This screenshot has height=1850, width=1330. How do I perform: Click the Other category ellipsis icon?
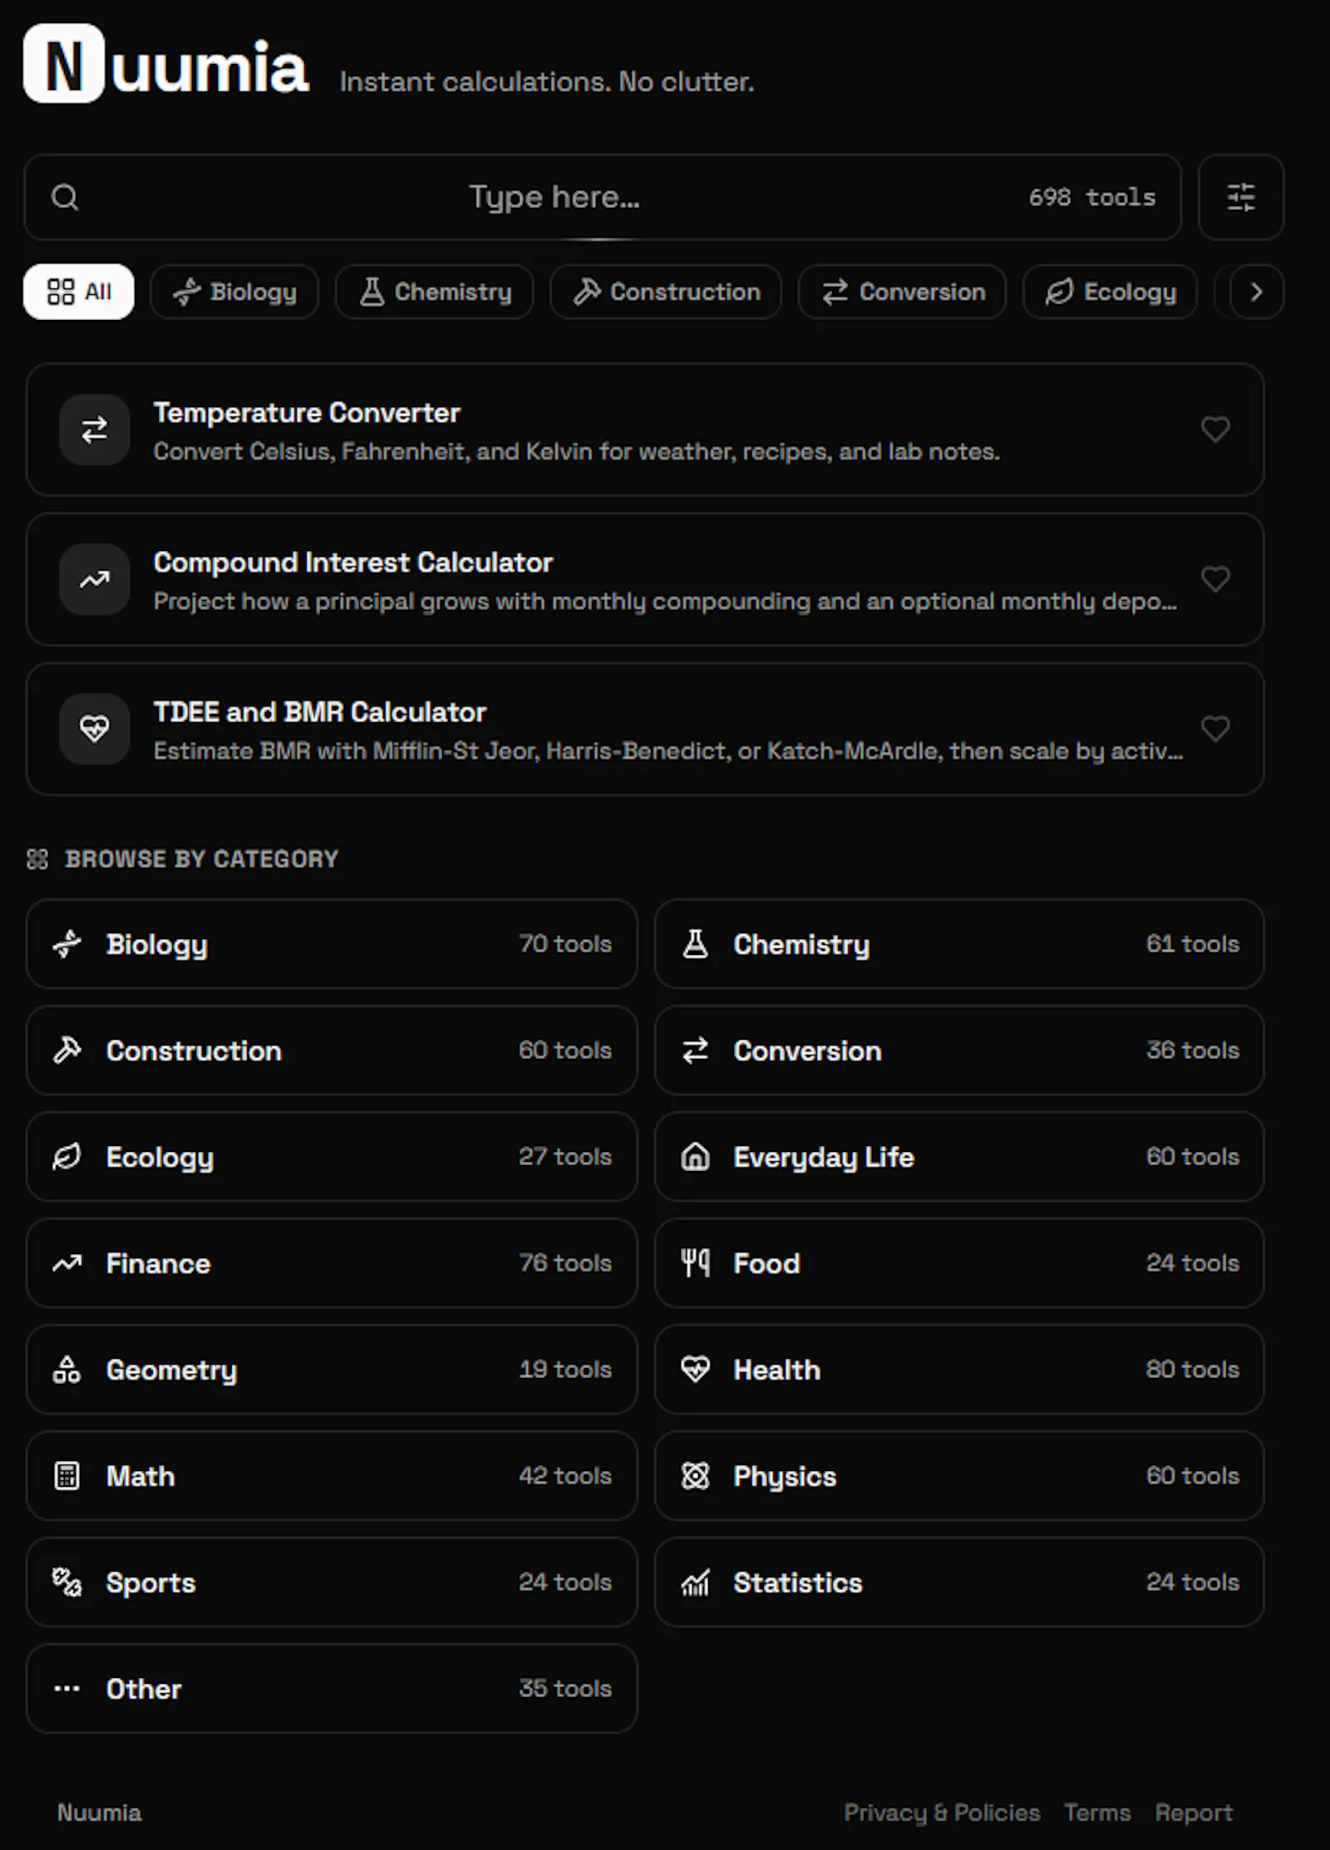click(x=66, y=1689)
